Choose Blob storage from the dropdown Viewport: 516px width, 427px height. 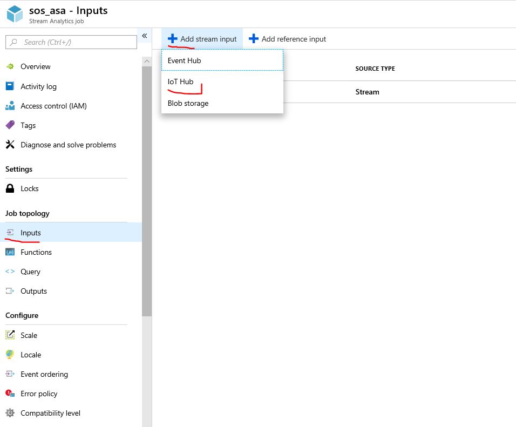coord(222,103)
